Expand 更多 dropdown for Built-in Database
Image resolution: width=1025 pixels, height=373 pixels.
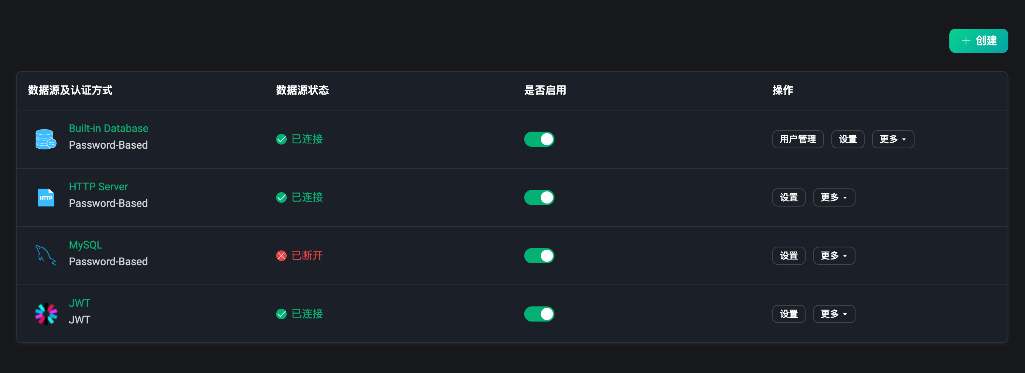tap(893, 139)
